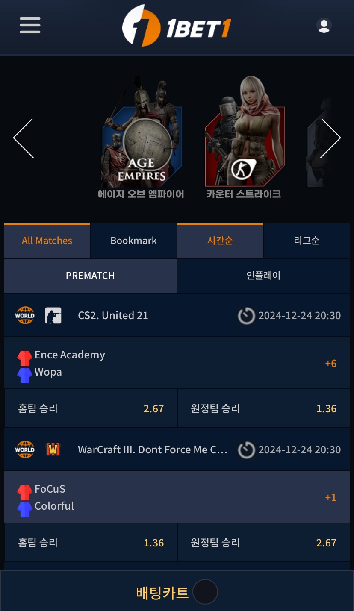Open the hamburger menu
This screenshot has height=611, width=354.
[30, 25]
